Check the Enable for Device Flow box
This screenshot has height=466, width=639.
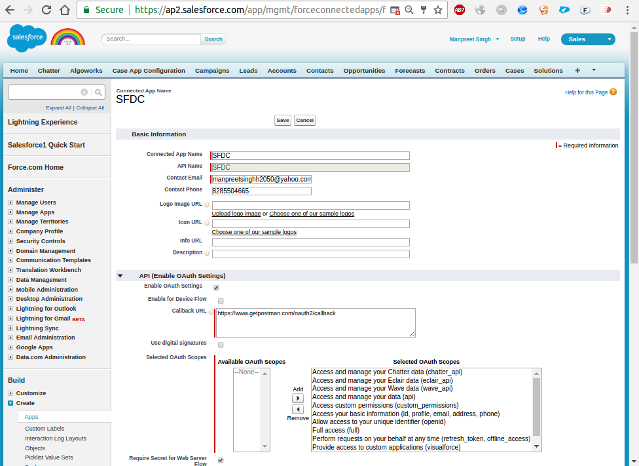click(221, 301)
